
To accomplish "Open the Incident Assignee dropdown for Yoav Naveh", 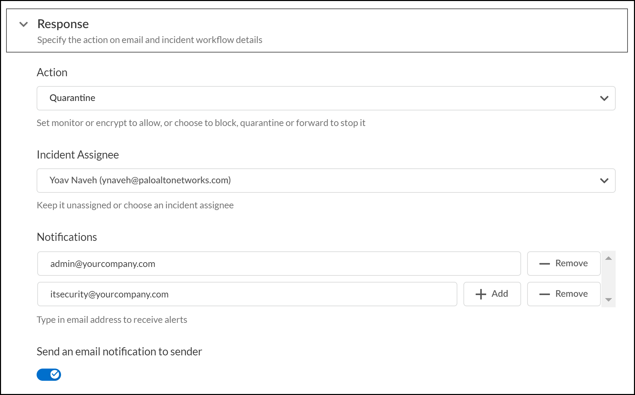I will pos(325,181).
